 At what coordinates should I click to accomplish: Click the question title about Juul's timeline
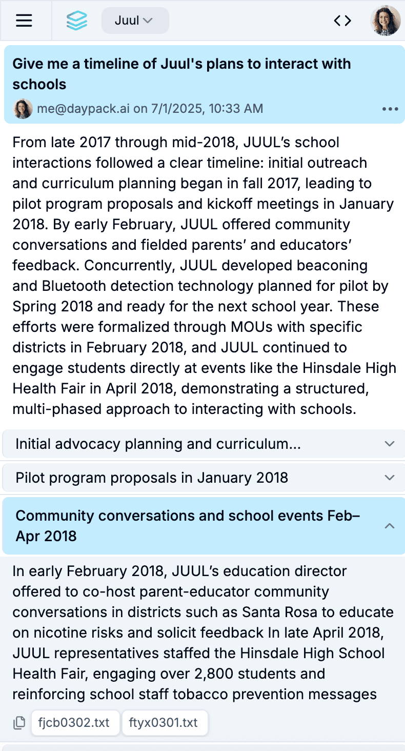(x=181, y=74)
